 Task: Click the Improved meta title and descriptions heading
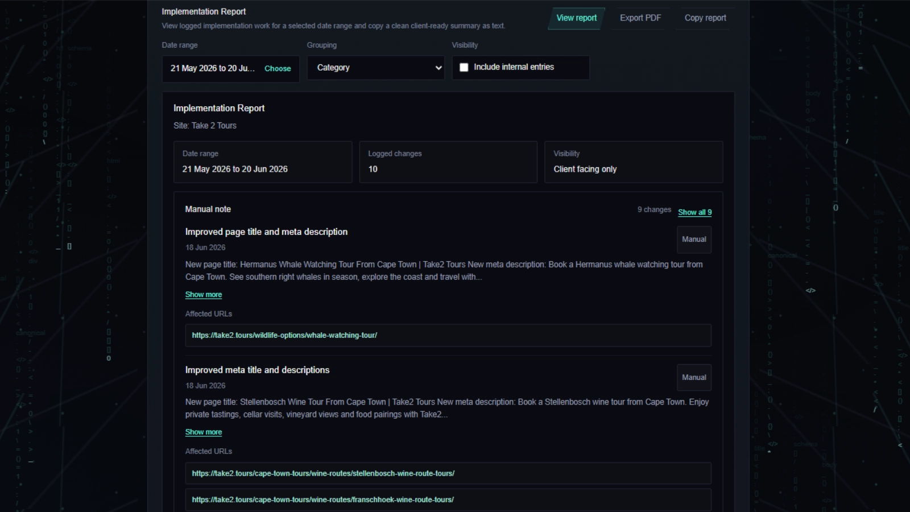[x=257, y=370]
